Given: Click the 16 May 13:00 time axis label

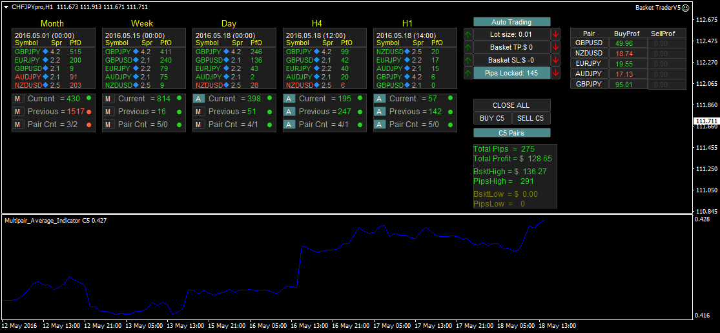Looking at the screenshot, I should pyautogui.click(x=308, y=325).
